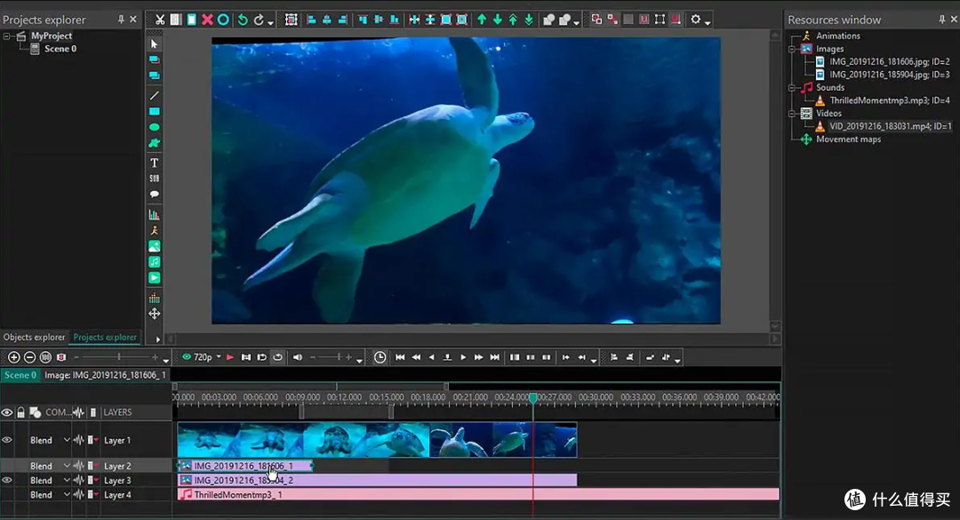The image size is (960, 520).
Task: Click the speech bubble tooltip tool
Action: 154,195
